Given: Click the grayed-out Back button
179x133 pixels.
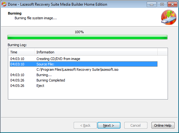Looking at the screenshot, I should pos(85,125).
